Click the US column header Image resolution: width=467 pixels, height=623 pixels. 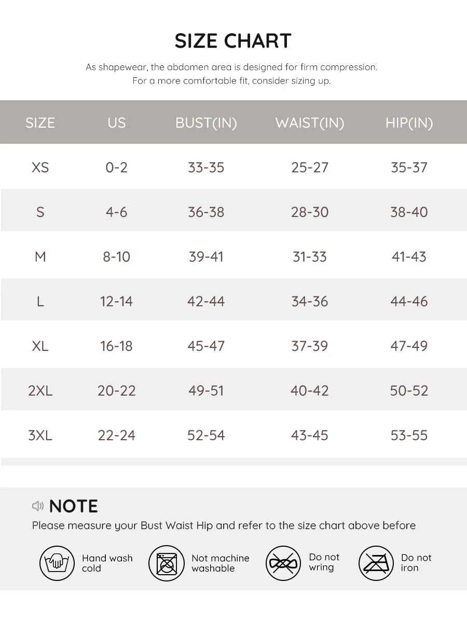tap(116, 123)
